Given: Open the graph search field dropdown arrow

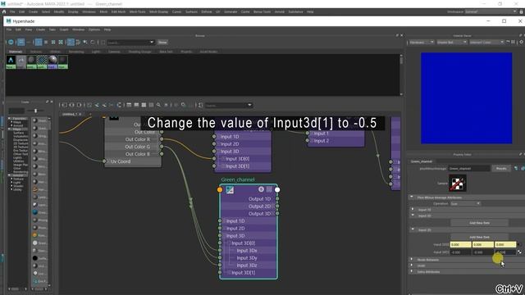Looking at the screenshot, I should [x=249, y=105].
